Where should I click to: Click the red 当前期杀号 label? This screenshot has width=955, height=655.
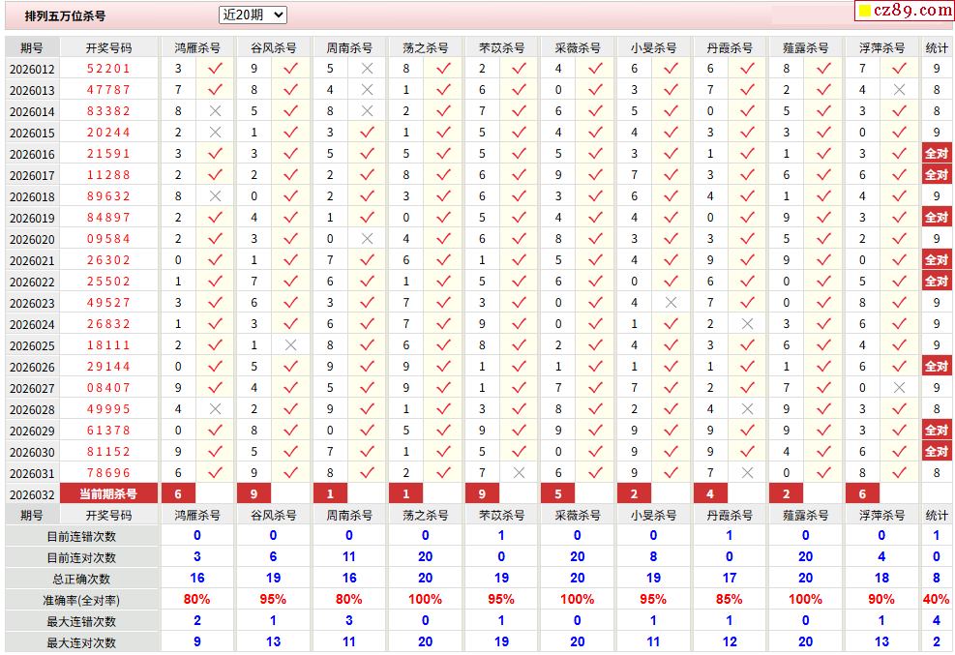click(x=107, y=494)
